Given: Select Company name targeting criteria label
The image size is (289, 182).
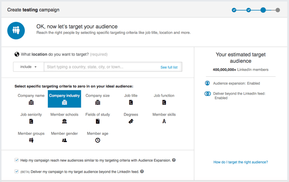Looking at the screenshot, I should tap(31, 96).
